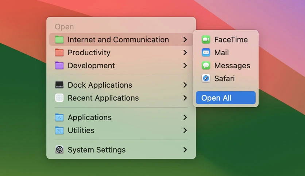Screen dimensions: 305x176
Task: Click the Dock Applications icon
Action: click(x=59, y=85)
